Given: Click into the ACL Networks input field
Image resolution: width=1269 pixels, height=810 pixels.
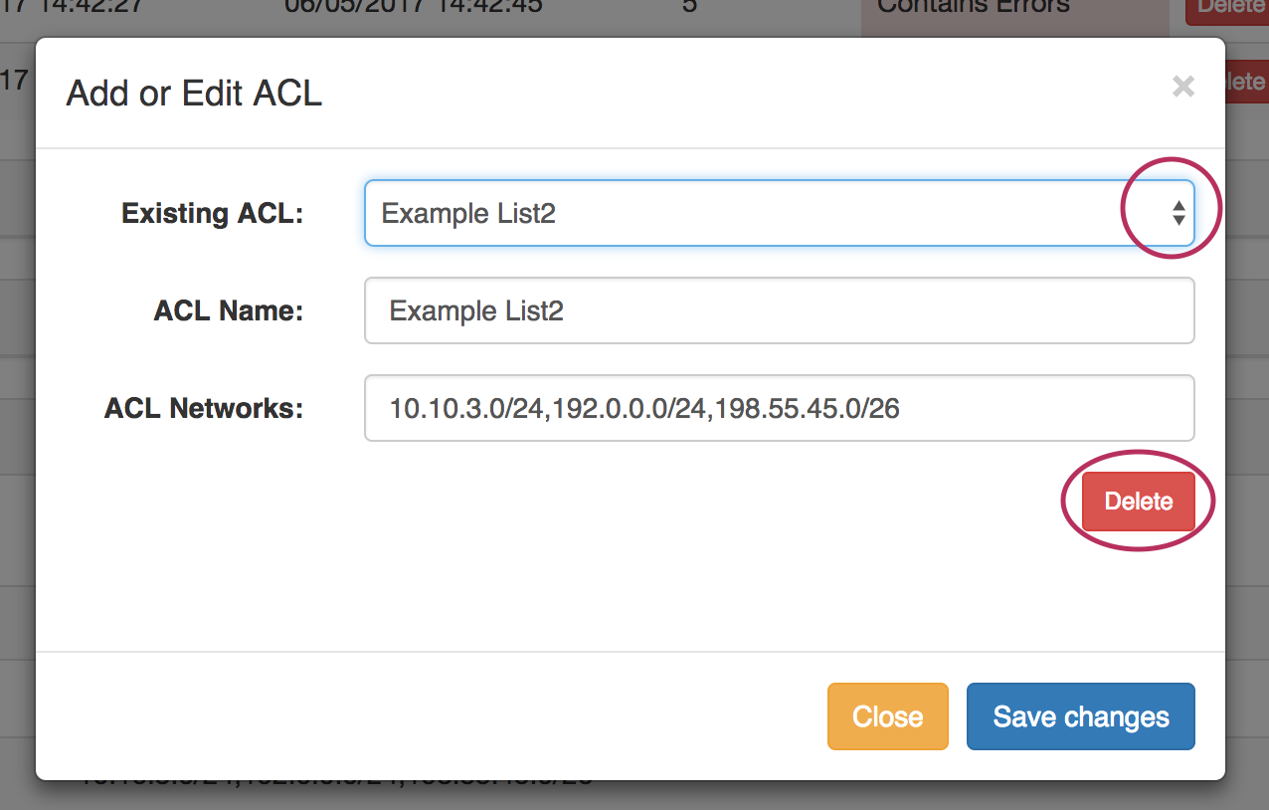Looking at the screenshot, I should (779, 408).
